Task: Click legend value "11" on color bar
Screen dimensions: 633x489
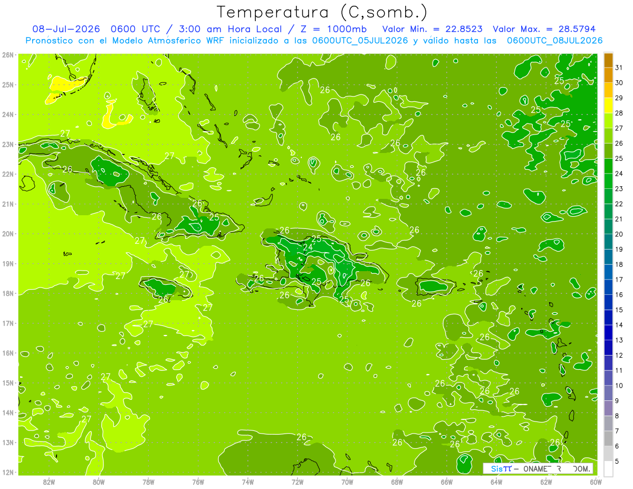Action: coord(619,370)
